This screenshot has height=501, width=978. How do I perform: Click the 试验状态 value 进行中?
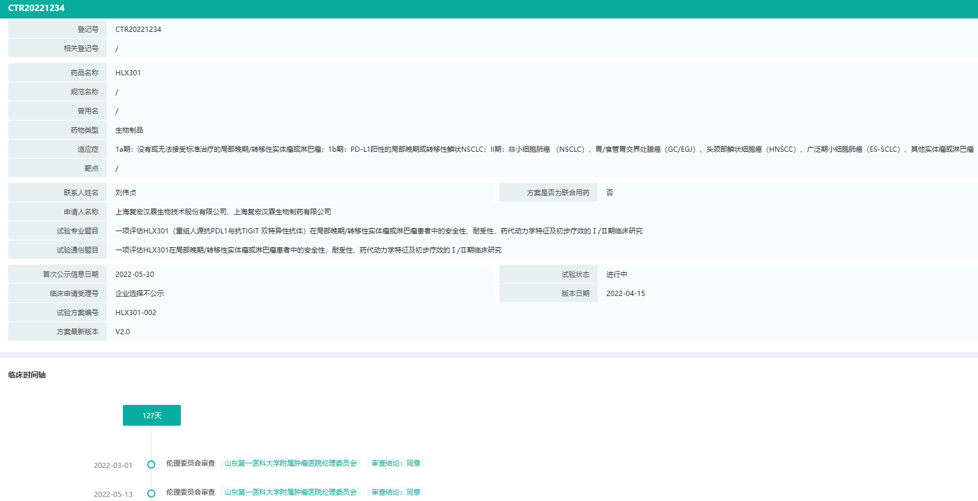(x=617, y=275)
